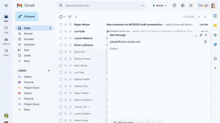Open Google Keep side panel

click(215, 25)
